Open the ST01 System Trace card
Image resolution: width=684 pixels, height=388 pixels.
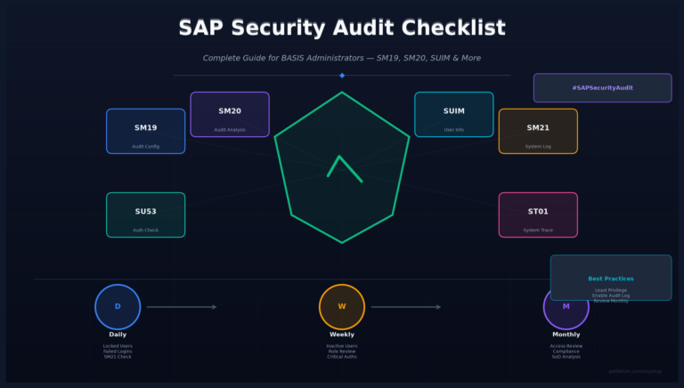(x=538, y=215)
